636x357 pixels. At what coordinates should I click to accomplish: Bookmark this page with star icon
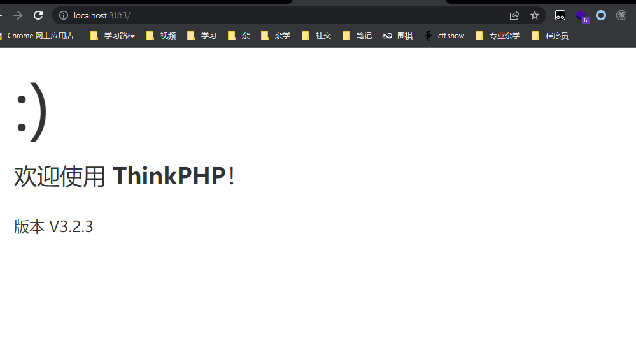tap(535, 15)
